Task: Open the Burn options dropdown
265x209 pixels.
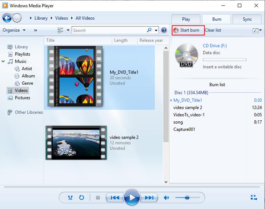Action: click(257, 31)
